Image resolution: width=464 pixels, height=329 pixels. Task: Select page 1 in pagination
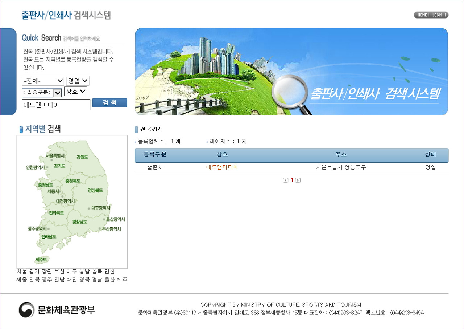[292, 180]
